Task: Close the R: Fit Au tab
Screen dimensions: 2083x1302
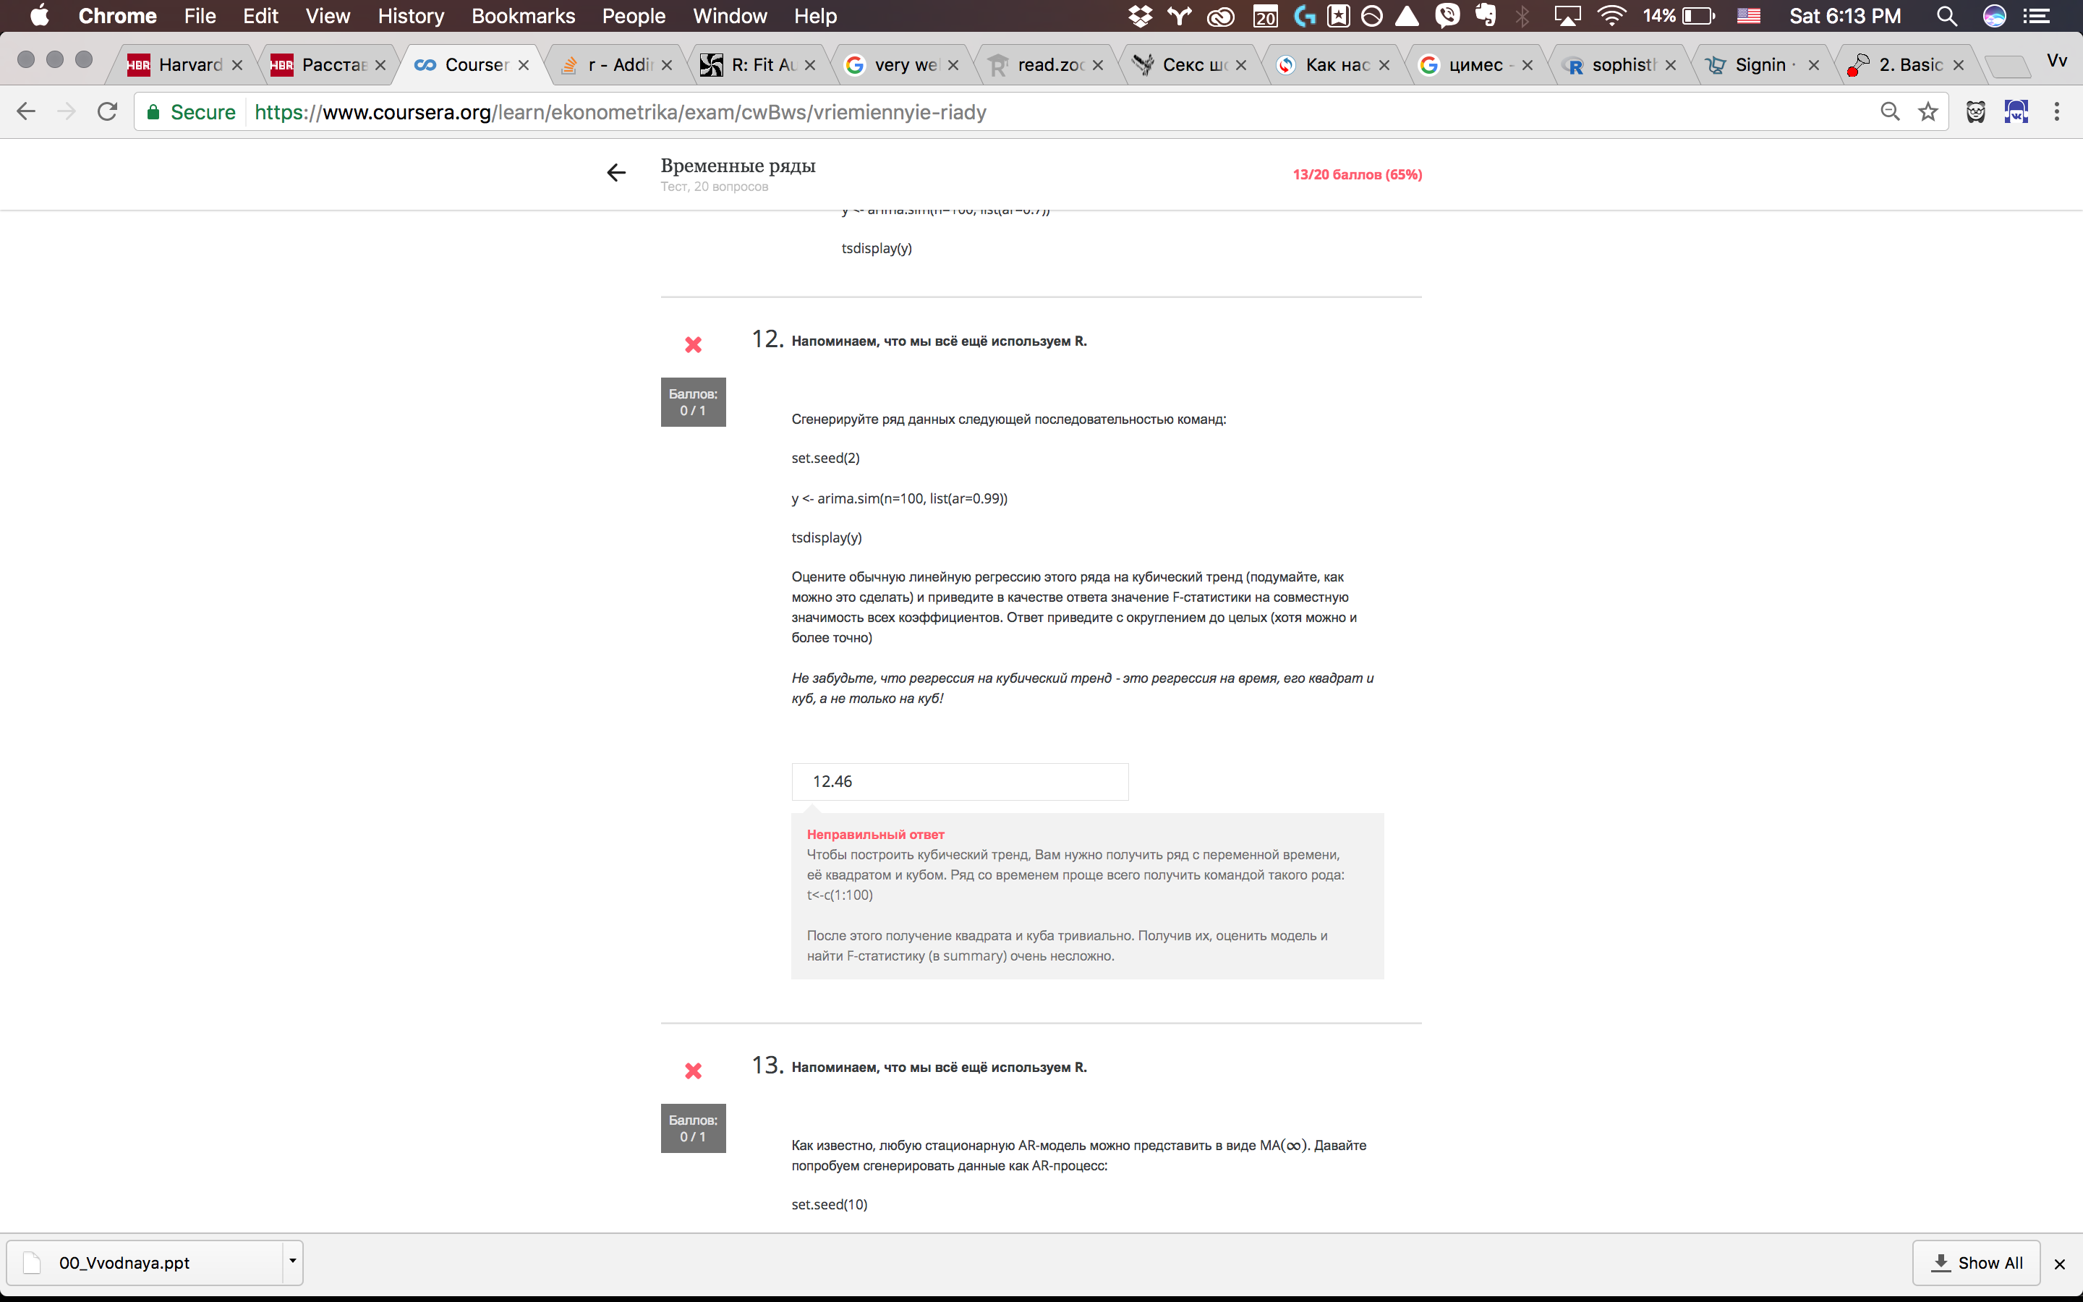Action: (810, 65)
